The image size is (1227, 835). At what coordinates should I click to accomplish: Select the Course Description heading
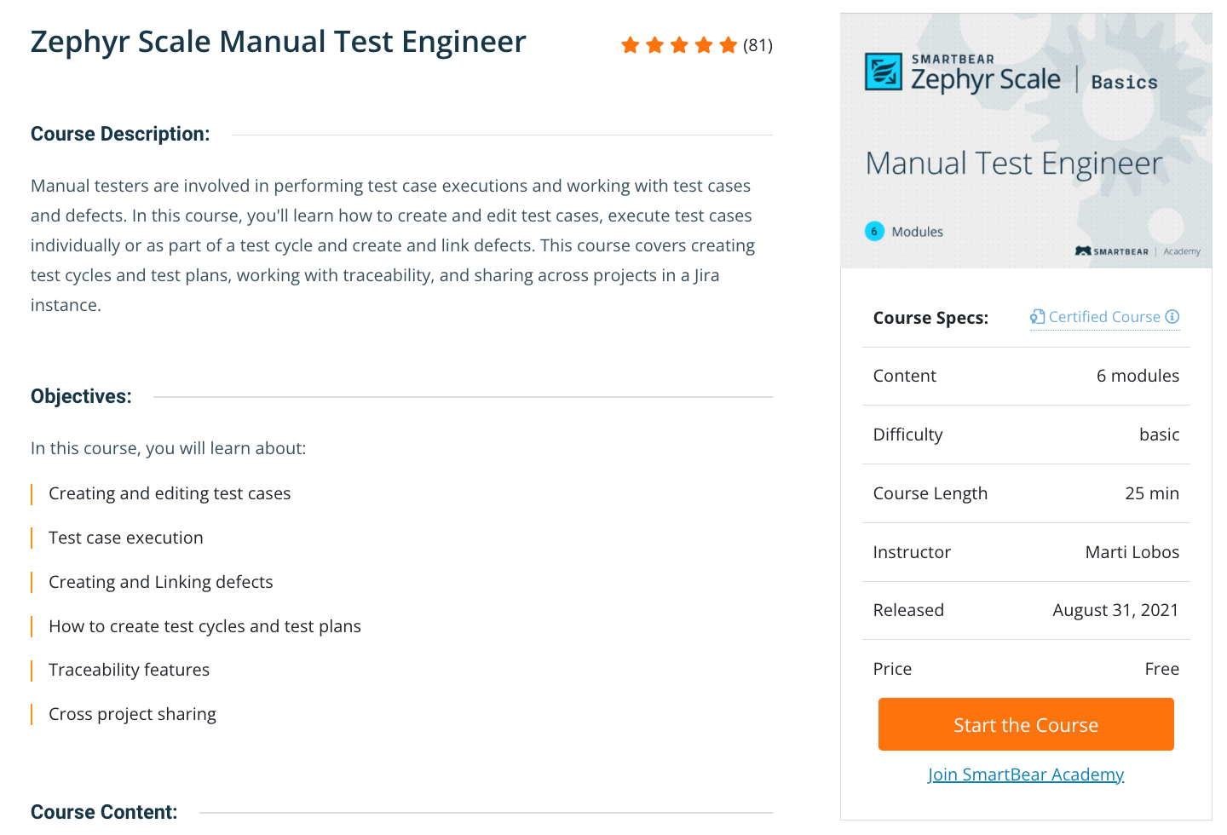(120, 134)
